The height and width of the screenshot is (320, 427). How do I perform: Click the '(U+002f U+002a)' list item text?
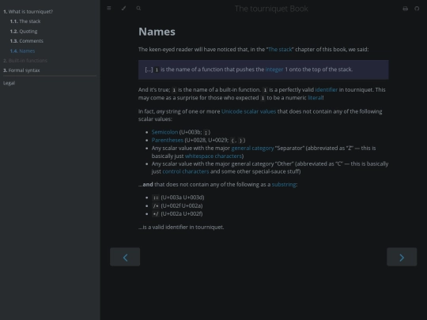(182, 205)
